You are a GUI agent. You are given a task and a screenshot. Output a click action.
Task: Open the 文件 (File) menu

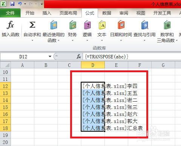10,13
